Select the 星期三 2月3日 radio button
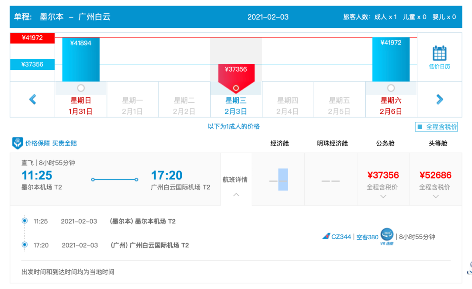The image size is (472, 289). (x=236, y=88)
